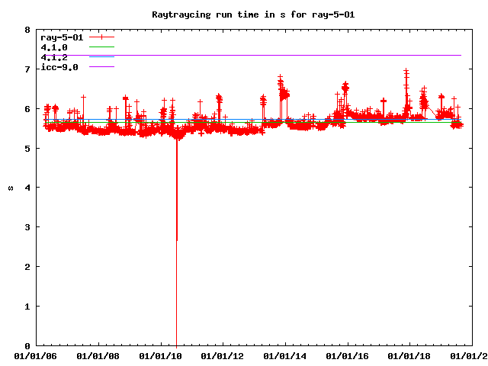488x366 pixels.
Task: Select the ray-5-01 legend label
Action: point(61,37)
